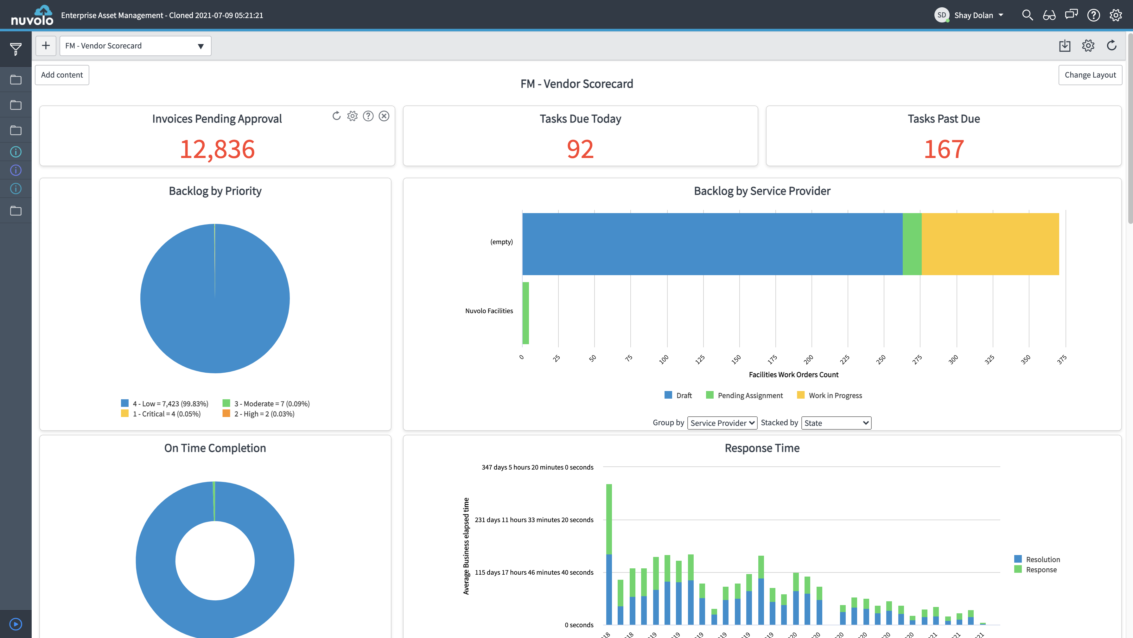Screen dimensions: 1133x638
Task: Open the Stacked by State dropdown
Action: pos(836,423)
